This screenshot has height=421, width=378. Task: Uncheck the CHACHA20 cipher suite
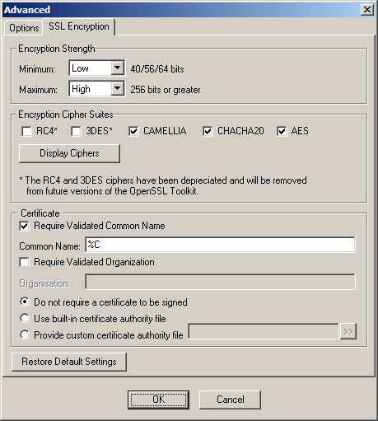[208, 131]
